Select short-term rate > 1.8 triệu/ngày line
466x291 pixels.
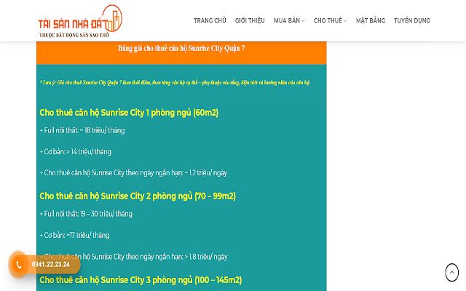(x=133, y=257)
